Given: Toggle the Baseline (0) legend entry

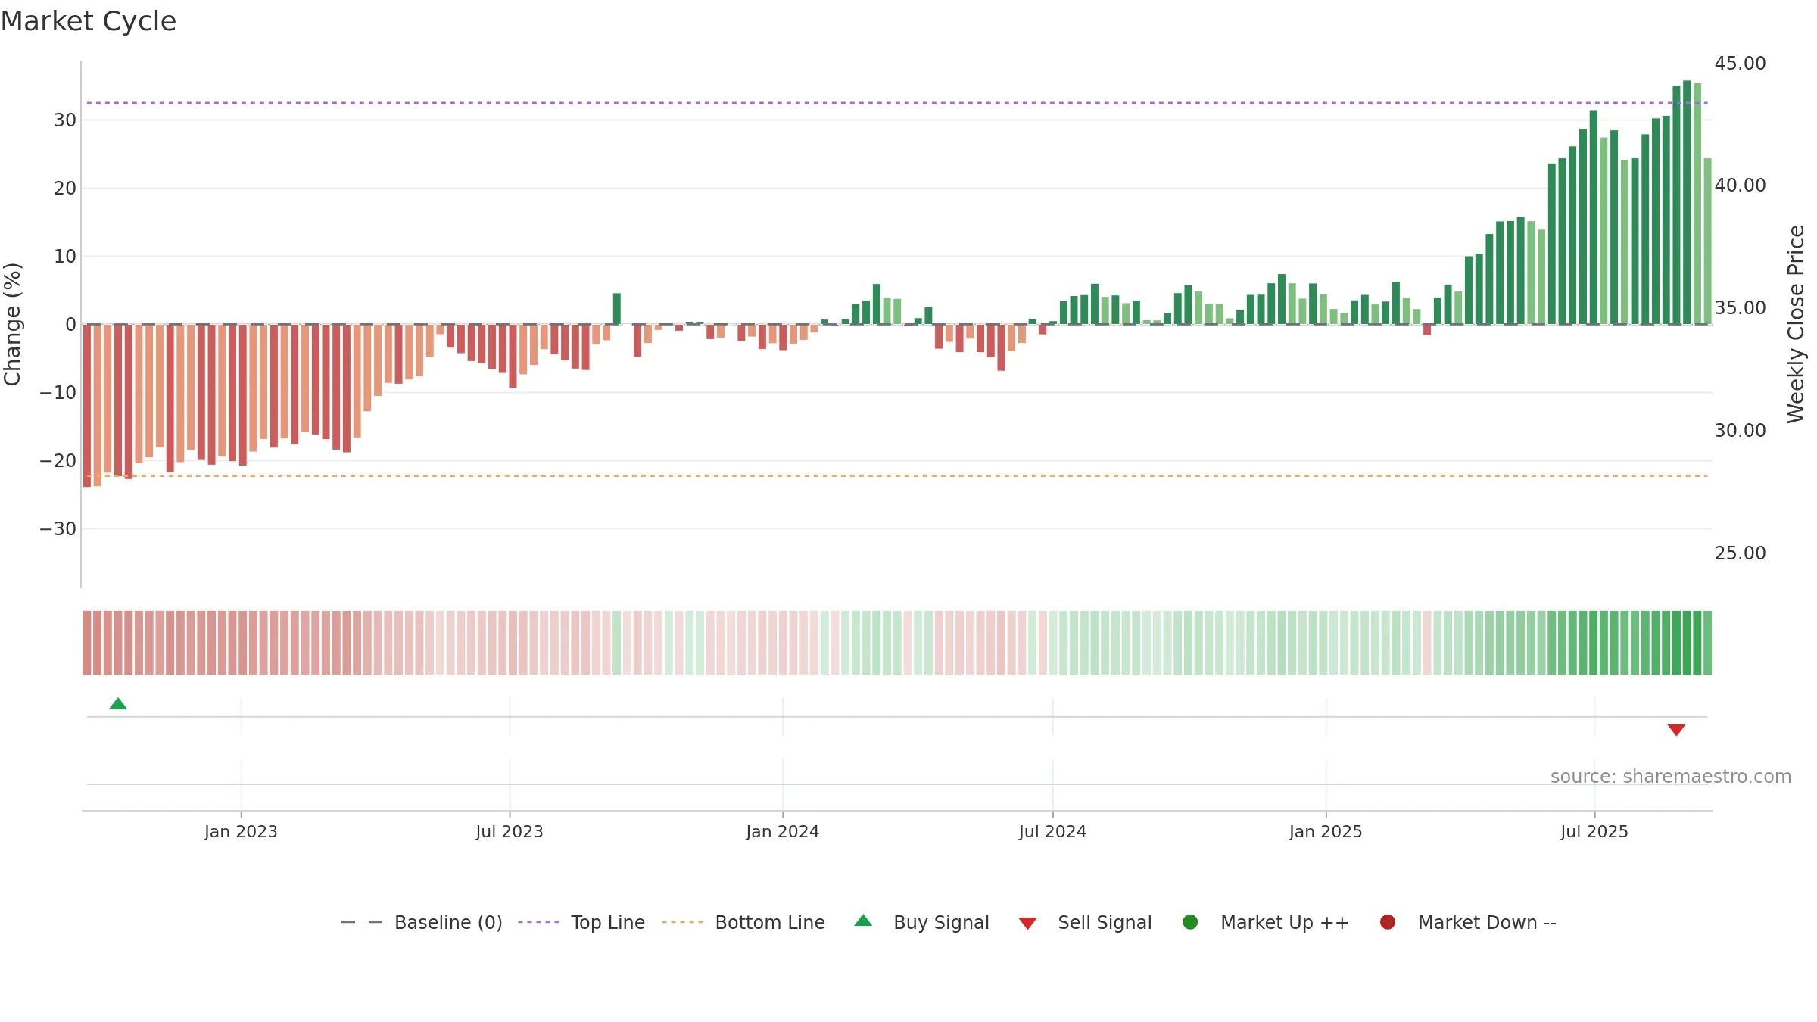Looking at the screenshot, I should point(422,922).
